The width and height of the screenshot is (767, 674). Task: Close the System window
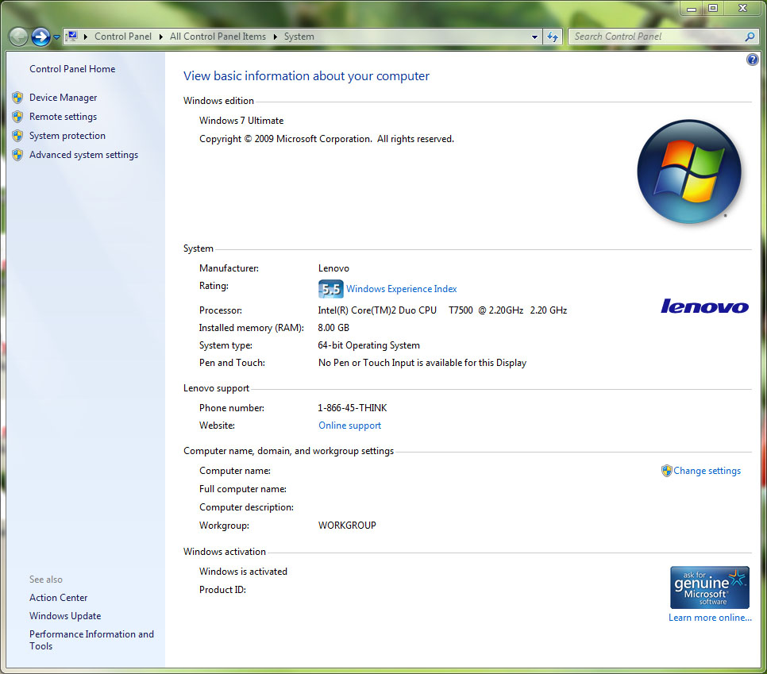pyautogui.click(x=742, y=8)
